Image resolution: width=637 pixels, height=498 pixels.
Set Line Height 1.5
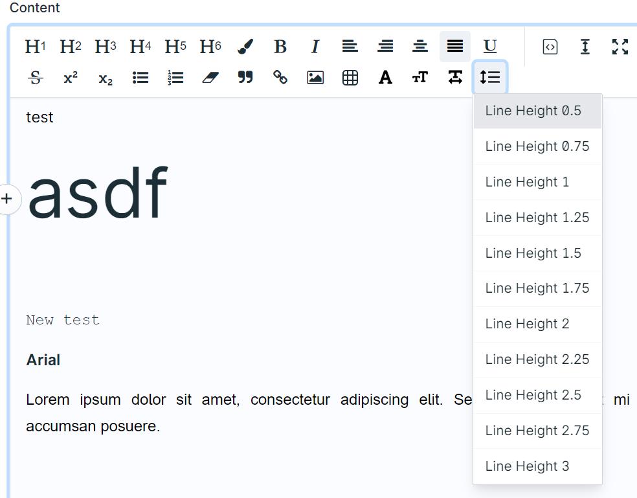[x=537, y=253]
